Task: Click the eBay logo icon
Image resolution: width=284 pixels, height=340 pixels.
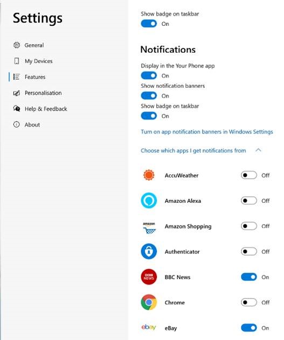Action: click(149, 327)
